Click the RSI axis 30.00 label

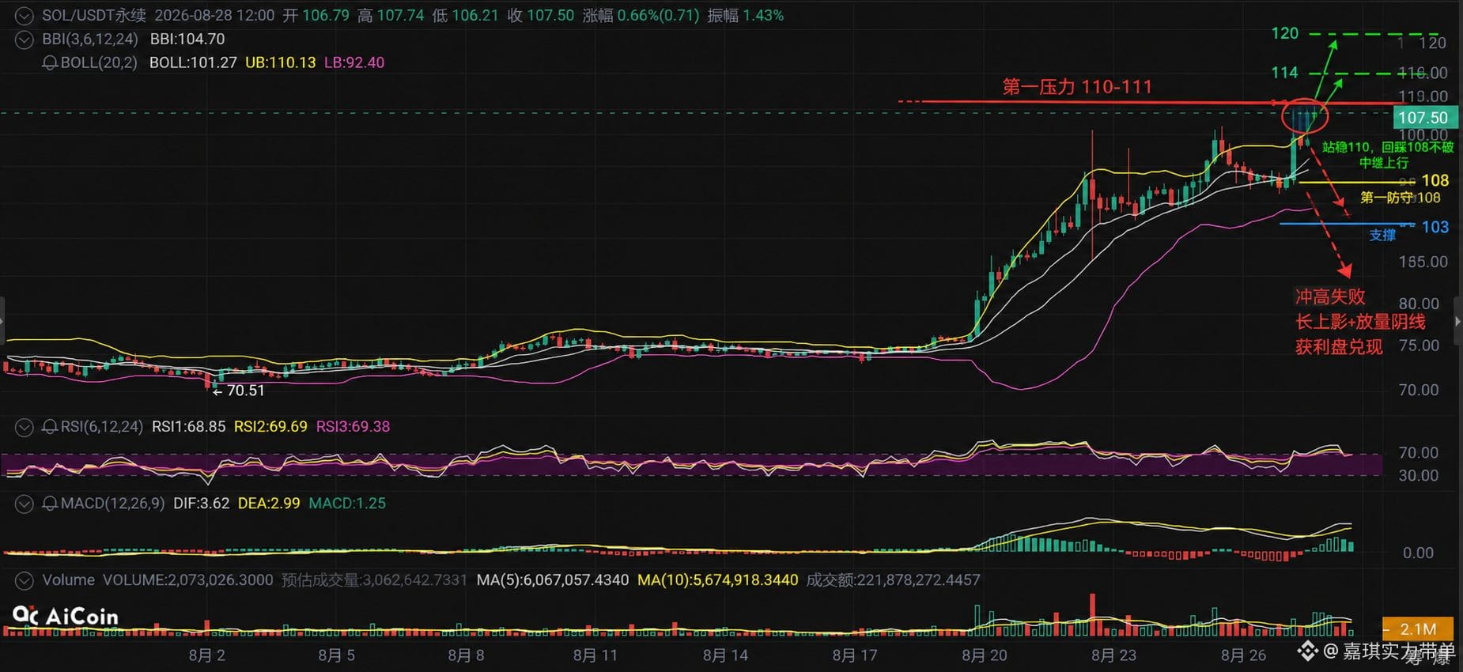point(1419,476)
